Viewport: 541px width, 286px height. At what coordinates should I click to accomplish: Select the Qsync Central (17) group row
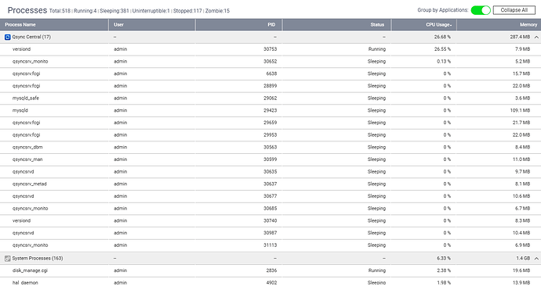coord(270,38)
